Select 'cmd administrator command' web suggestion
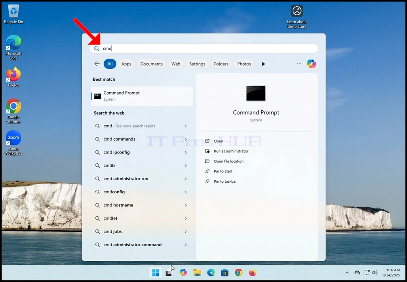 pos(142,245)
